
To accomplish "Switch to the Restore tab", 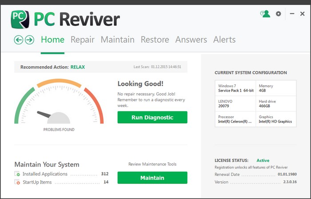I will click(155, 40).
